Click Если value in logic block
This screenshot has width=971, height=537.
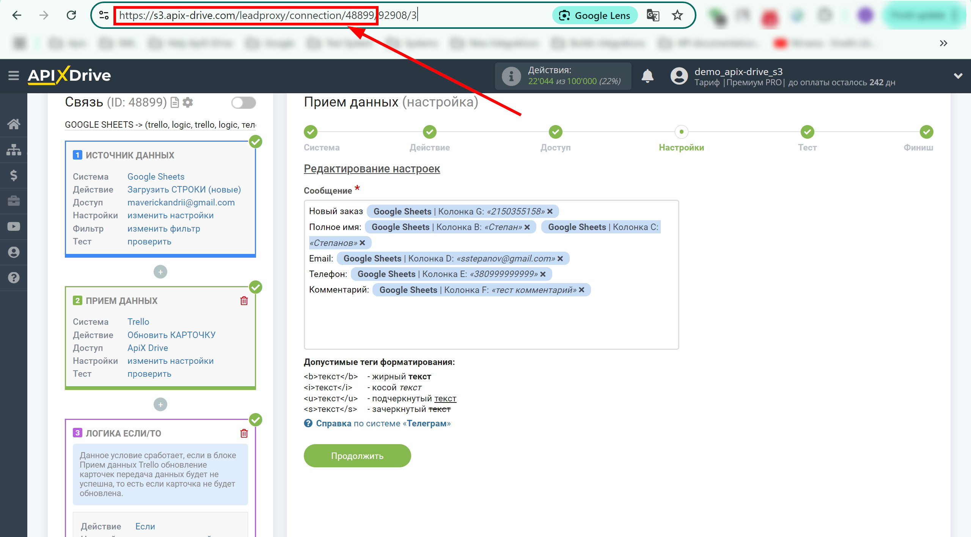coord(145,526)
